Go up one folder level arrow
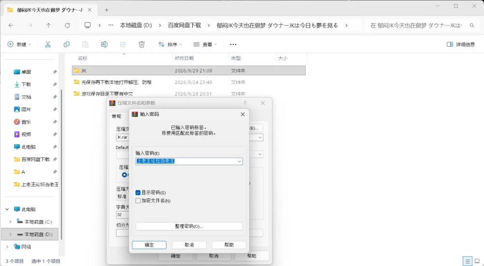The width and height of the screenshot is (484, 266). (x=48, y=25)
